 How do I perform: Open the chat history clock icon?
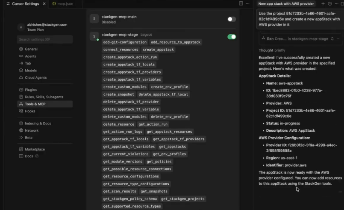pyautogui.click(x=330, y=3)
